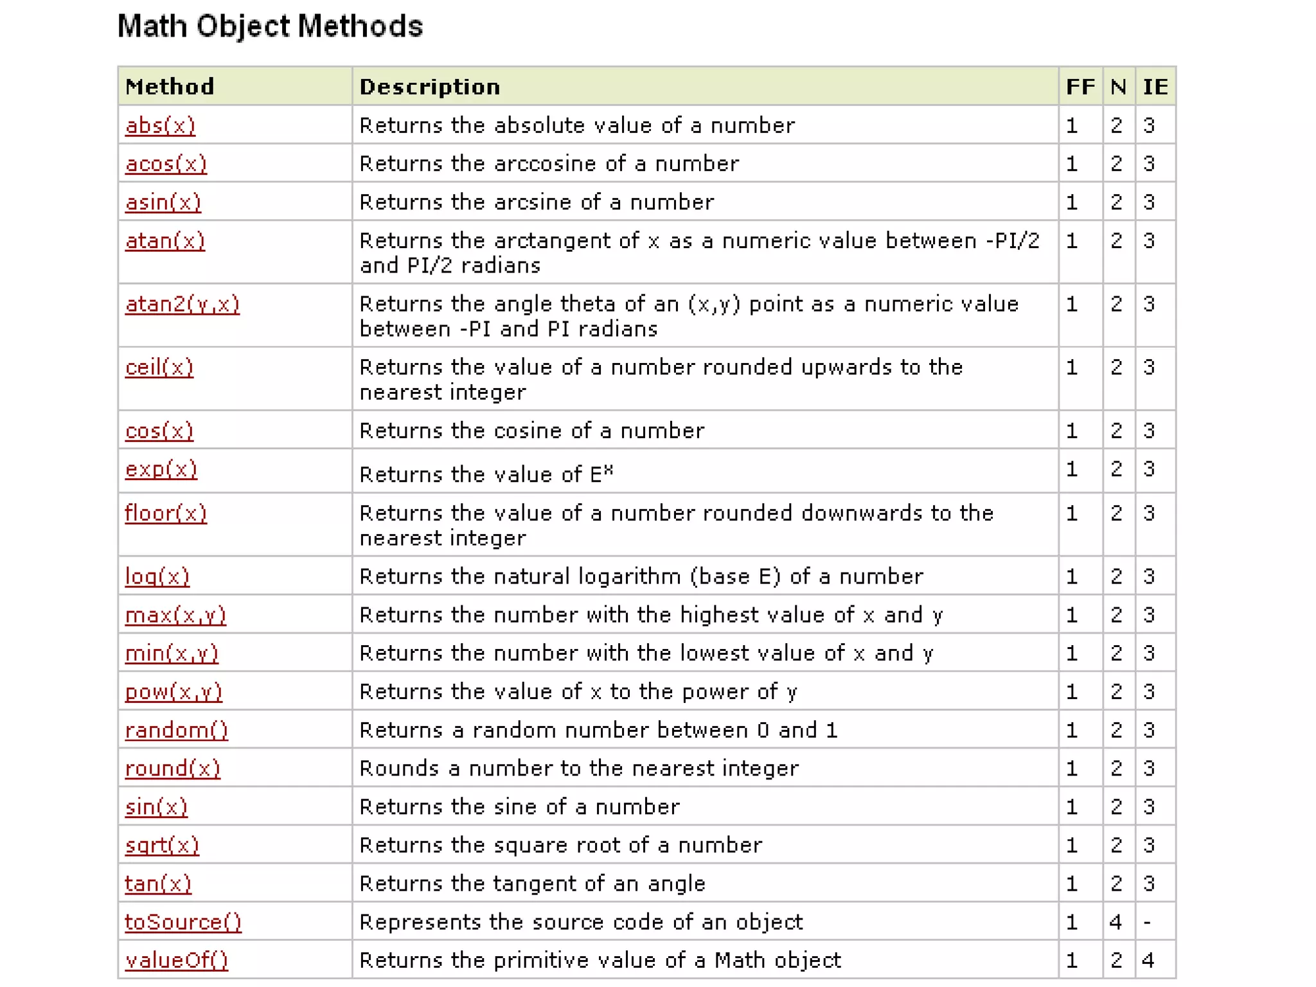Open the toSource() method reference

183,922
